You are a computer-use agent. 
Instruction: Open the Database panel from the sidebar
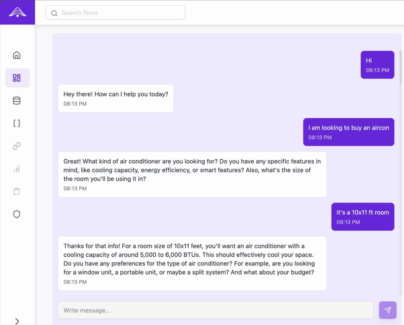17,100
